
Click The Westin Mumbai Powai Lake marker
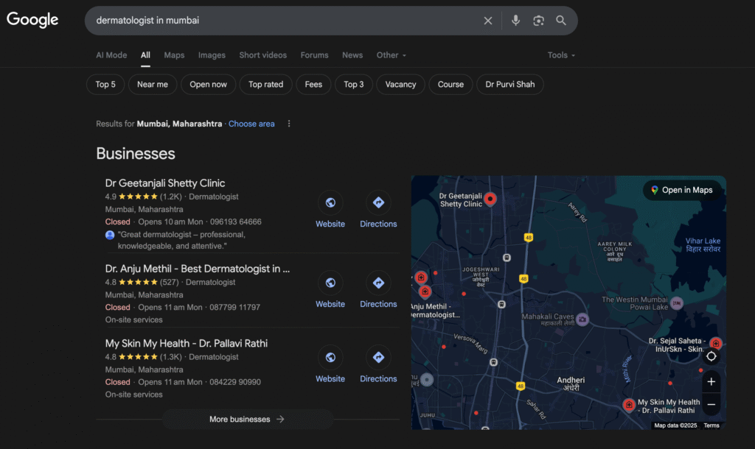point(677,303)
